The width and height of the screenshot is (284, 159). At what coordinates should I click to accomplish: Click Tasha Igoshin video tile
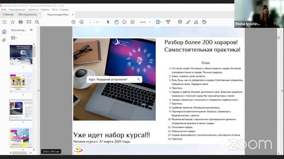click(259, 14)
